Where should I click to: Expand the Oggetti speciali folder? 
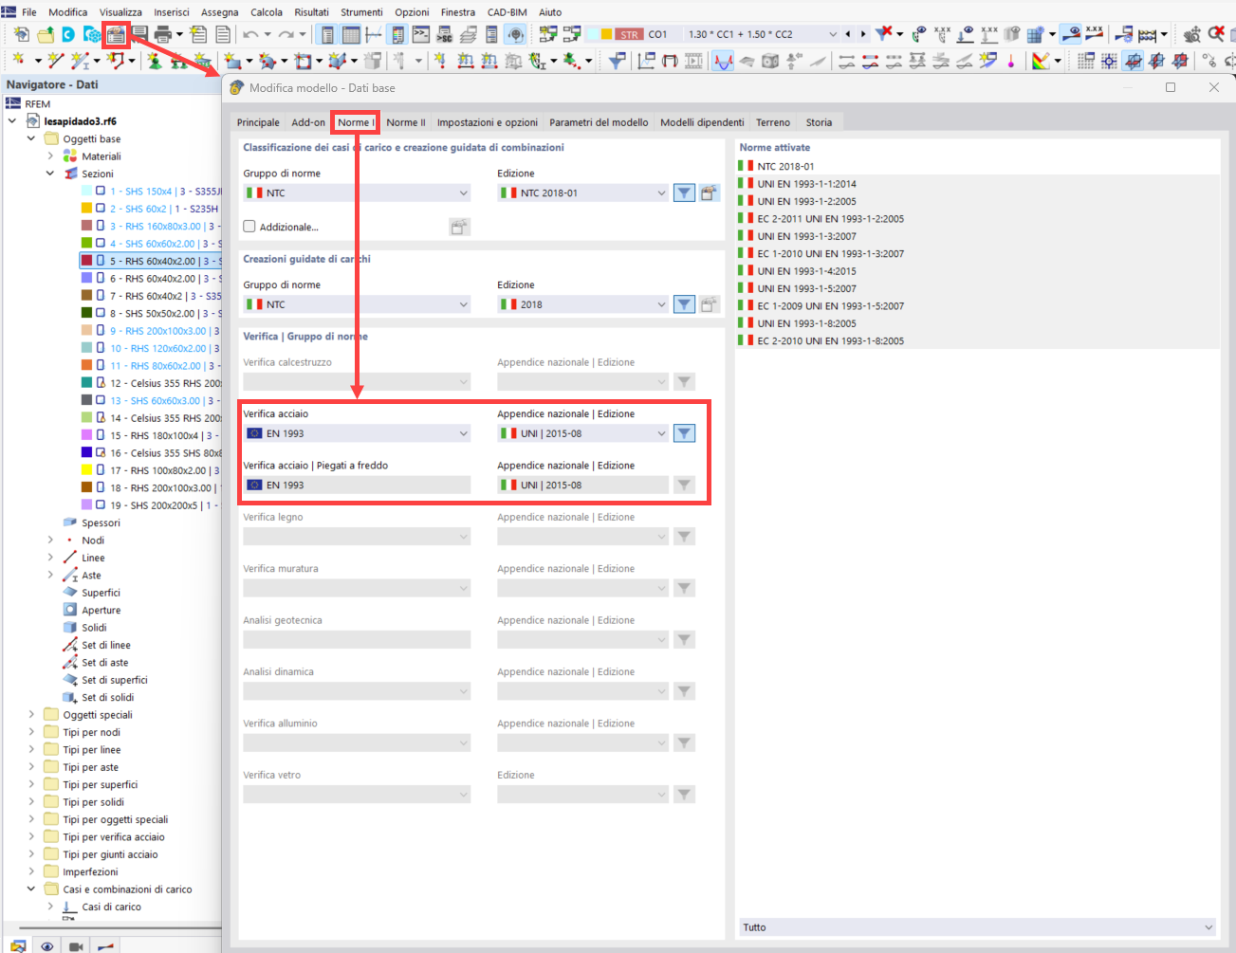coord(31,715)
